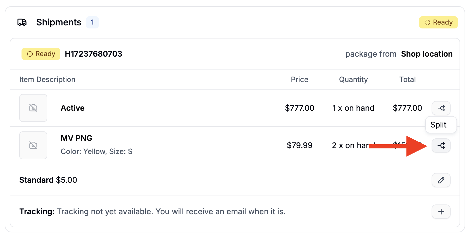Click the missing image placeholder for Active item

[x=33, y=108]
